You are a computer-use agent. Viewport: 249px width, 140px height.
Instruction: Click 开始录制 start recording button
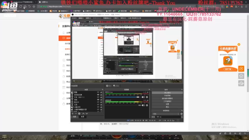click(x=167, y=96)
